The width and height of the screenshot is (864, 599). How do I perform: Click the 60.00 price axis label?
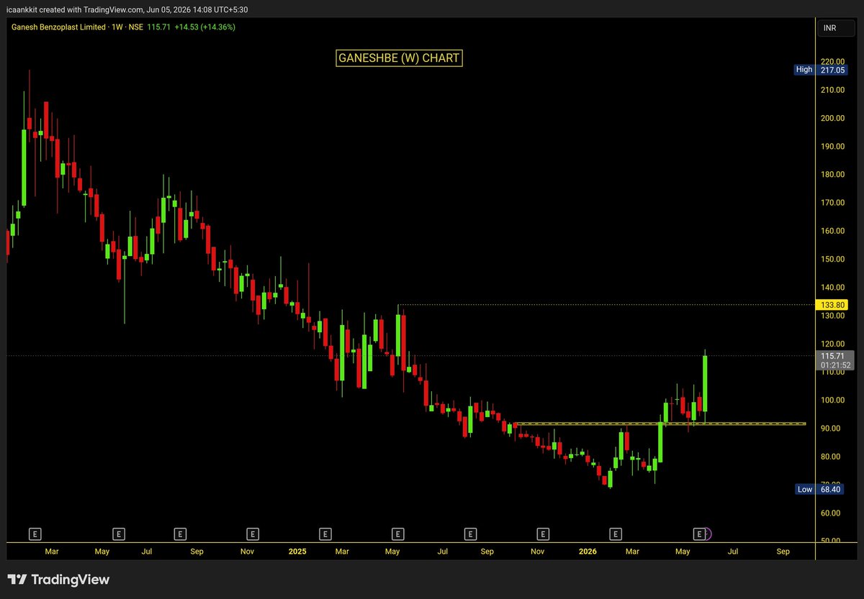coord(832,513)
